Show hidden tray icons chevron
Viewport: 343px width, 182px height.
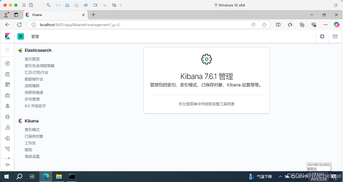coord(280,176)
